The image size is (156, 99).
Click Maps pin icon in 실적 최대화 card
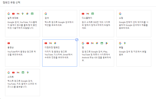(23, 14)
